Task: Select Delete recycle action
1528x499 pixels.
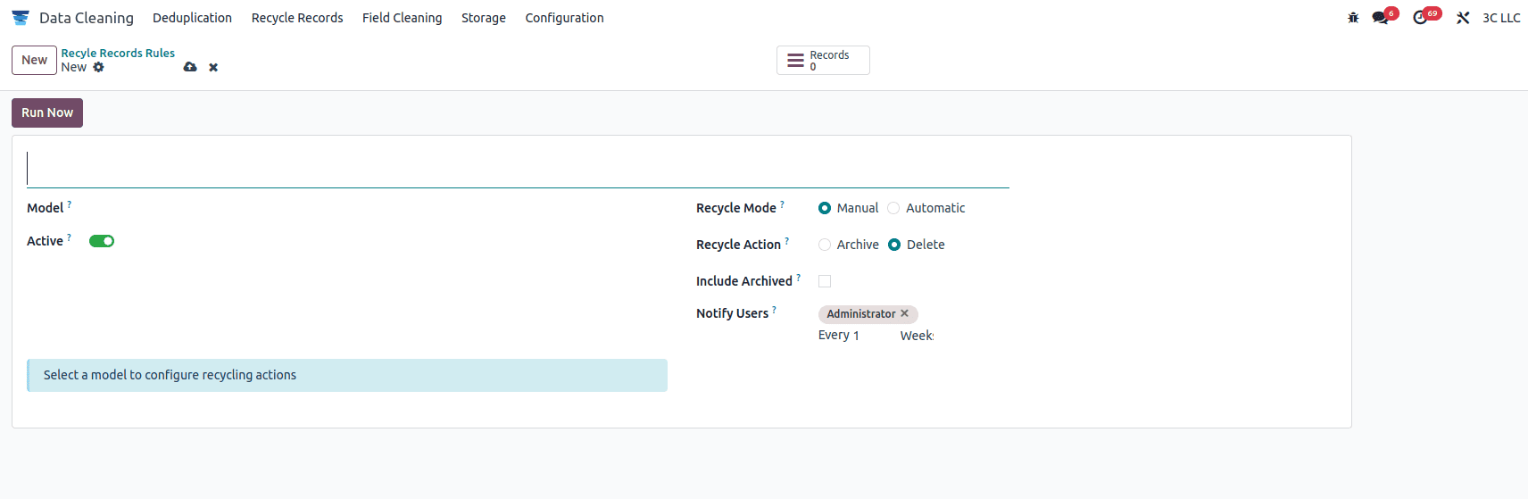Action: pos(894,245)
